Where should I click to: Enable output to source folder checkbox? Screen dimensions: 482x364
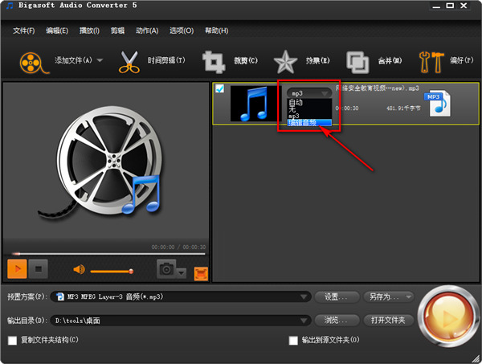pos(294,340)
